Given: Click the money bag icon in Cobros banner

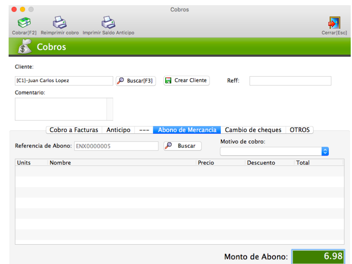Looking at the screenshot, I should click(x=25, y=46).
